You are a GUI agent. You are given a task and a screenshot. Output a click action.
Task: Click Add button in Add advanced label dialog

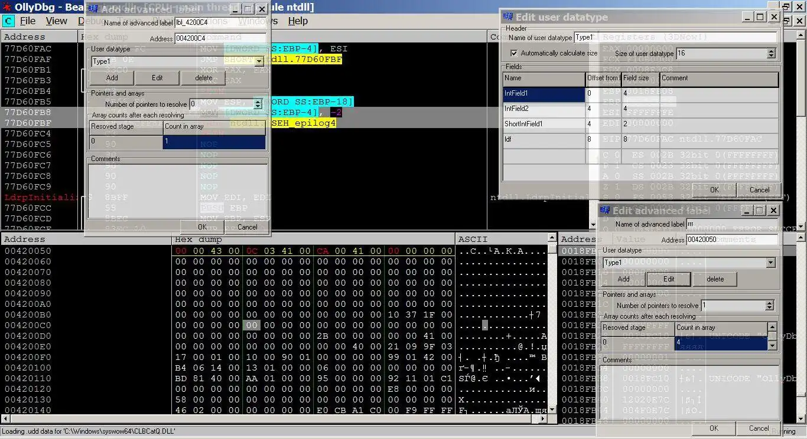[112, 78]
